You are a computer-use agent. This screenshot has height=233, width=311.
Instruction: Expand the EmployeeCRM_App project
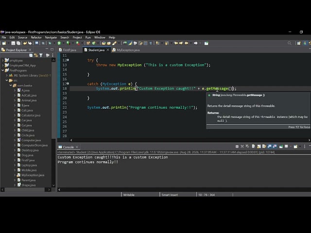tap(3, 65)
